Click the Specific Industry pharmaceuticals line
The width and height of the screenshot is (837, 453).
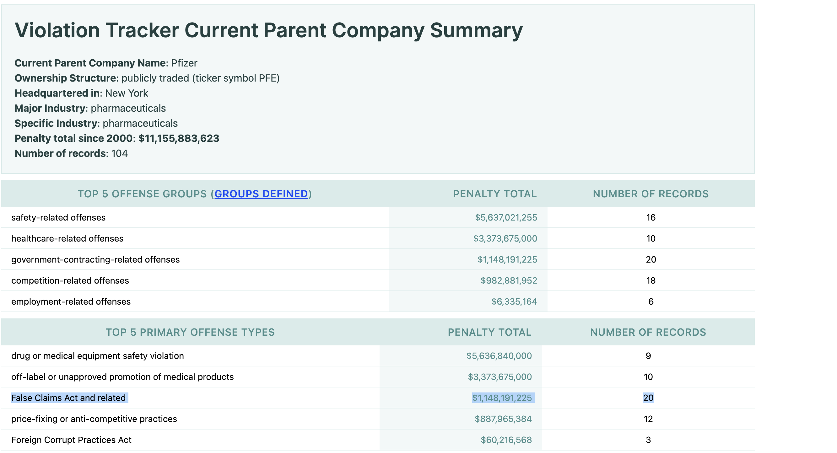point(96,123)
